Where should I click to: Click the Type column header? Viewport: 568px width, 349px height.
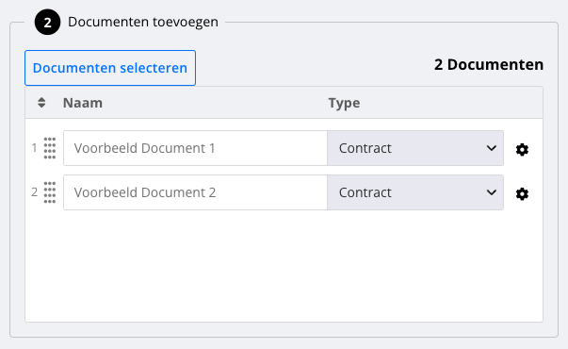pyautogui.click(x=344, y=103)
